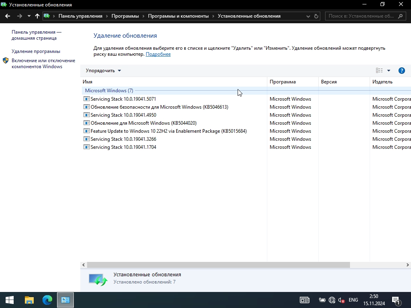Click the network globe tray icon
The height and width of the screenshot is (308, 411).
pyautogui.click(x=332, y=300)
